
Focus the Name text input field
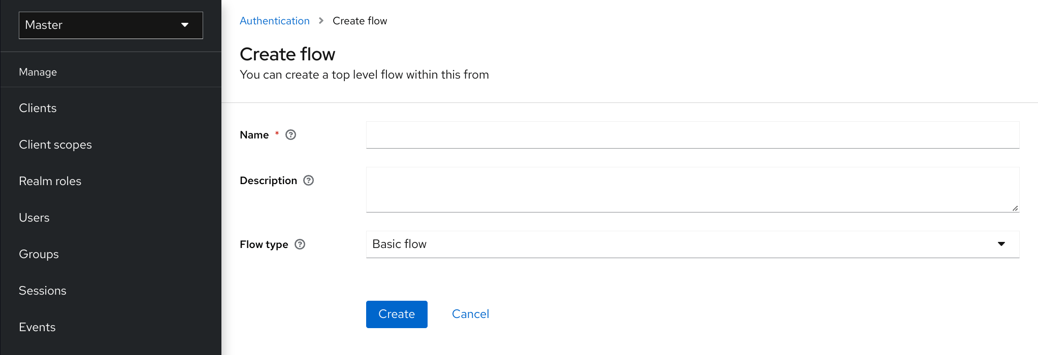click(x=692, y=135)
